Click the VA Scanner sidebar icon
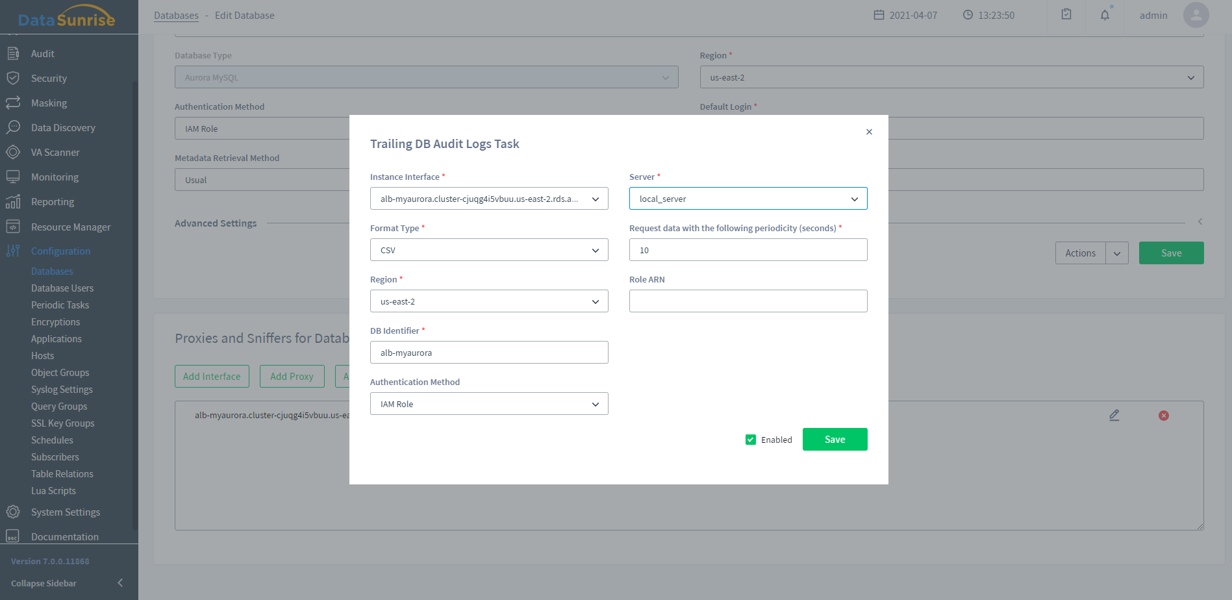 (13, 152)
